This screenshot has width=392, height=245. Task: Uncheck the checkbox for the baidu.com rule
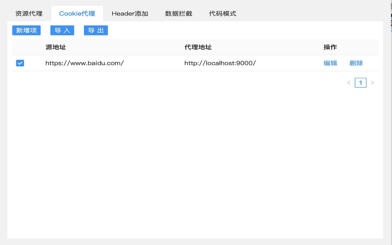[20, 63]
